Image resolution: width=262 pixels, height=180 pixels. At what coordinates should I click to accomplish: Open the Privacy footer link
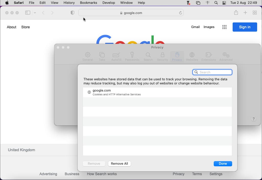pos(178,174)
